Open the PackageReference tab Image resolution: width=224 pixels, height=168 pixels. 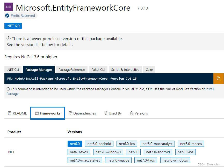72,70
